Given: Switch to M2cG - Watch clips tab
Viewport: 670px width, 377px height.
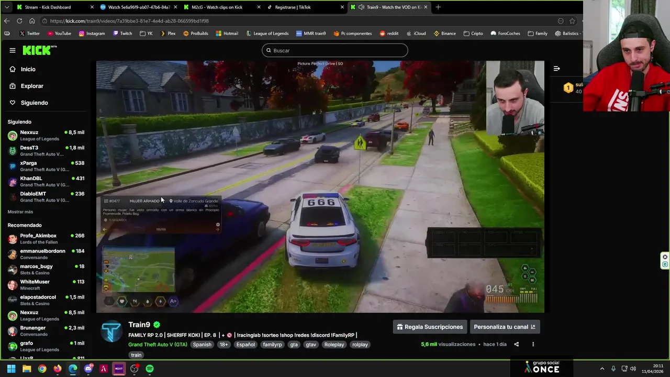Looking at the screenshot, I should (x=222, y=7).
